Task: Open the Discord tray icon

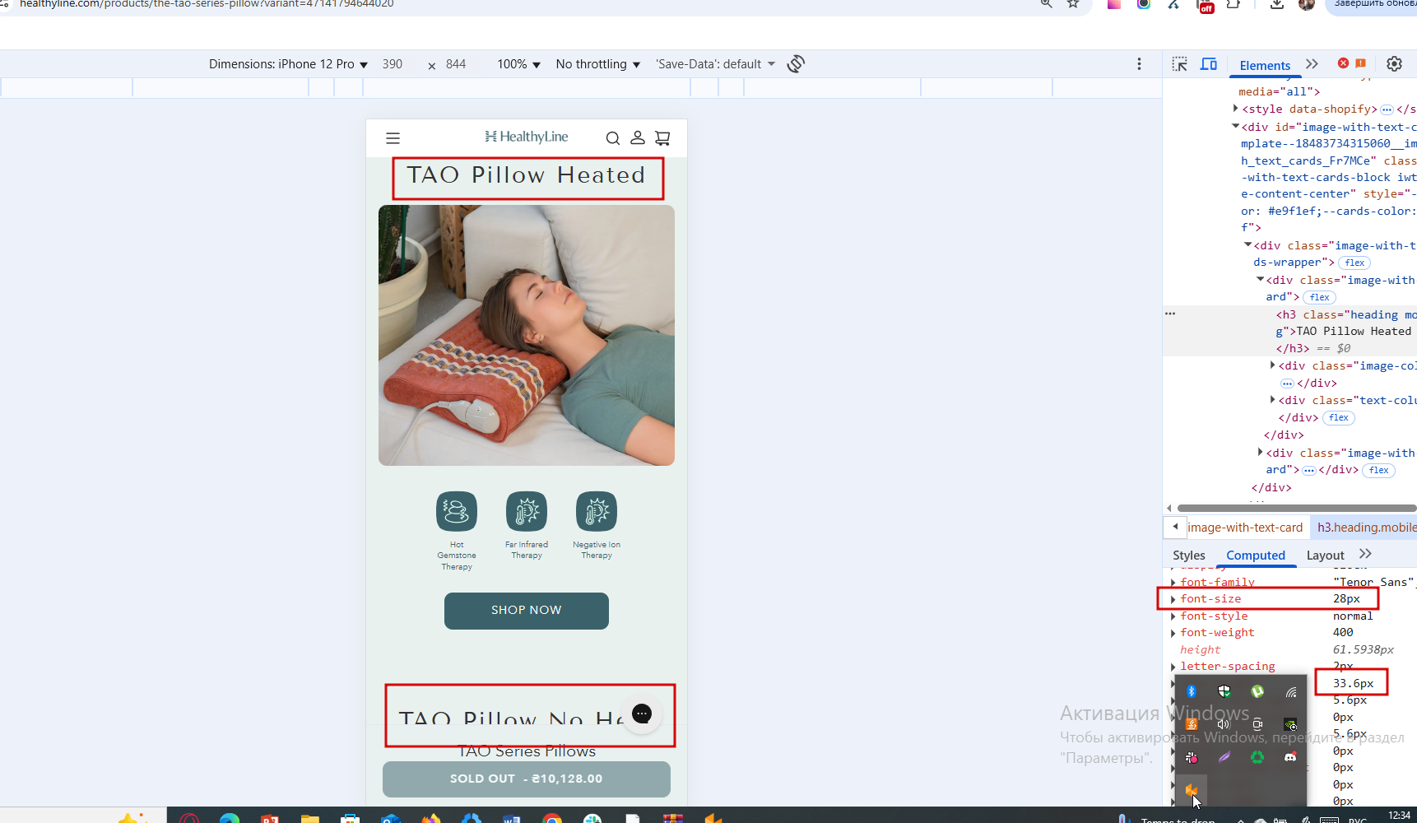Action: pyautogui.click(x=1290, y=757)
